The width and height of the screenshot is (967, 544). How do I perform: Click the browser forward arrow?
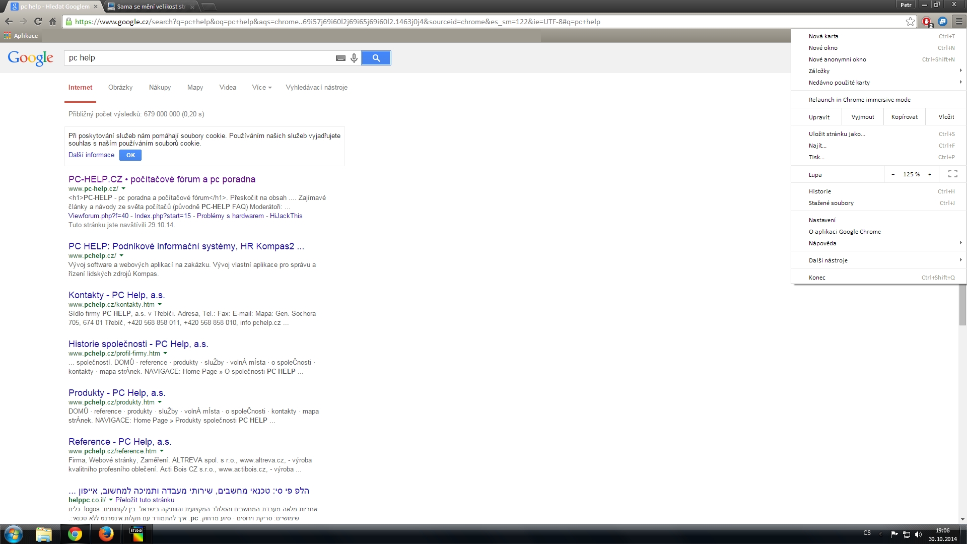click(23, 22)
